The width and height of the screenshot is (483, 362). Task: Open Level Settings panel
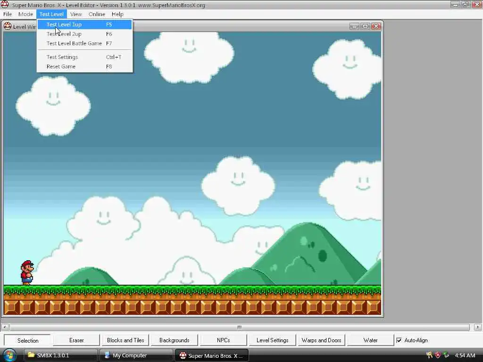click(x=272, y=340)
